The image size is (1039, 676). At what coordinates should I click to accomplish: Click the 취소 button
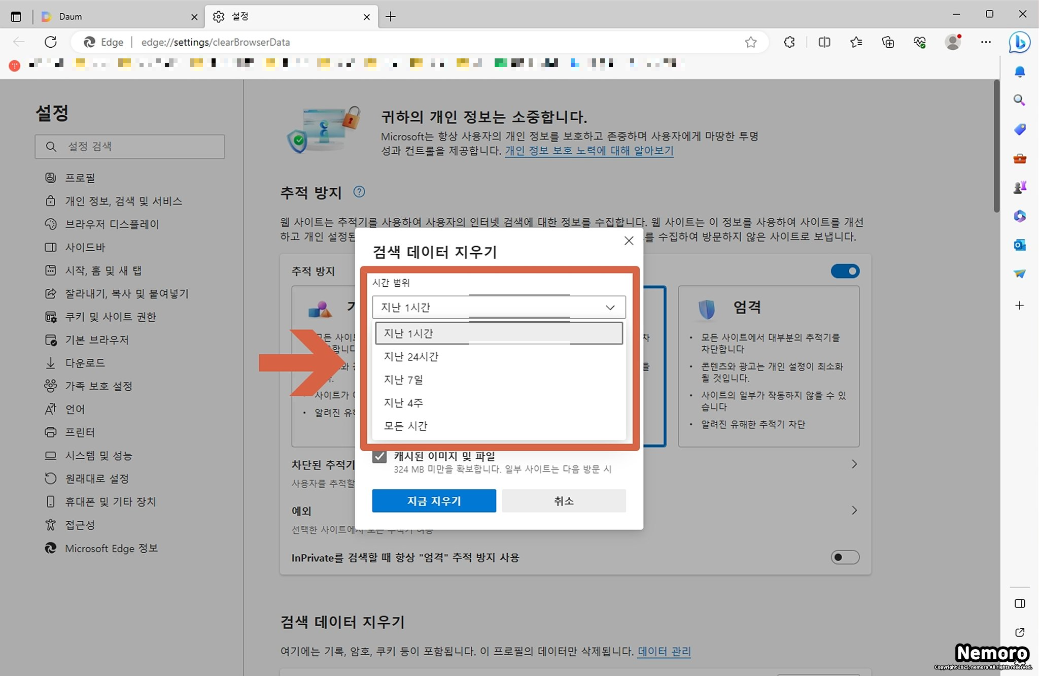pos(564,501)
